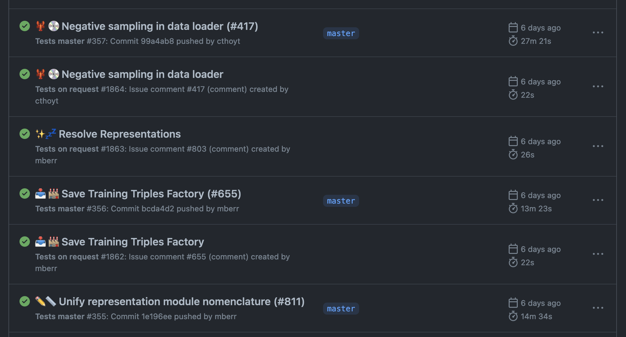Screen dimensions: 626x337
Task: Click the success check on Resolve Representations run
Action: coord(25,134)
